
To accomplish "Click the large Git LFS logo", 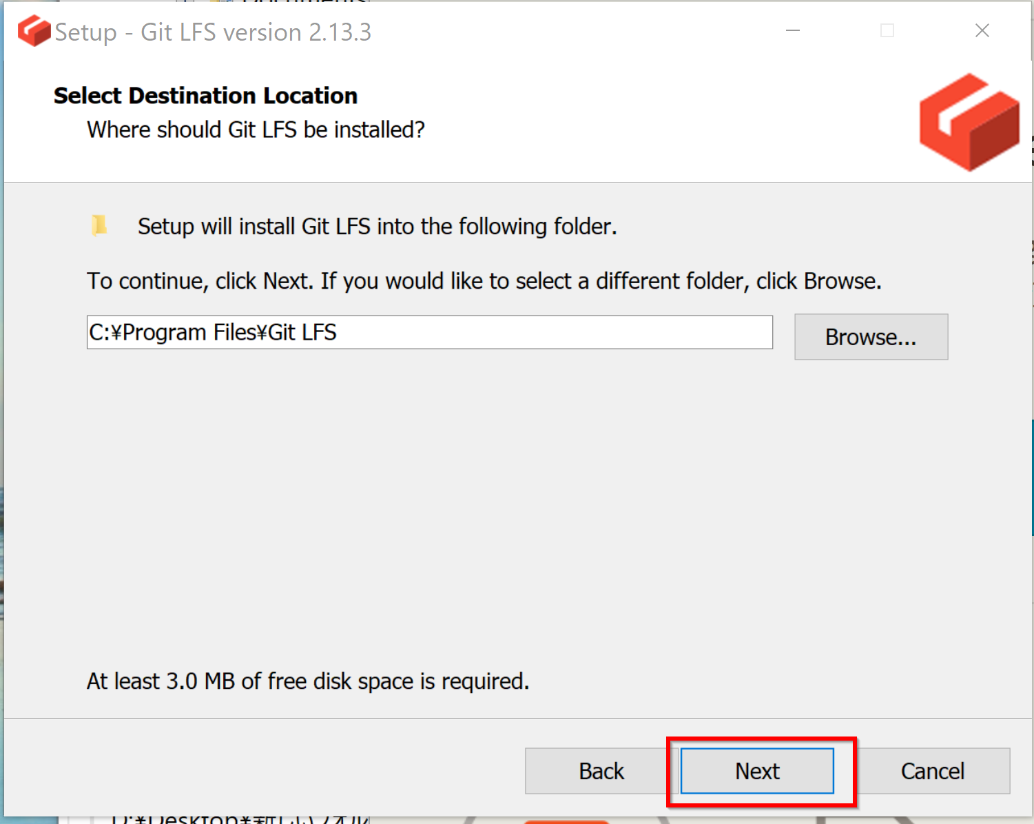I will click(x=969, y=122).
